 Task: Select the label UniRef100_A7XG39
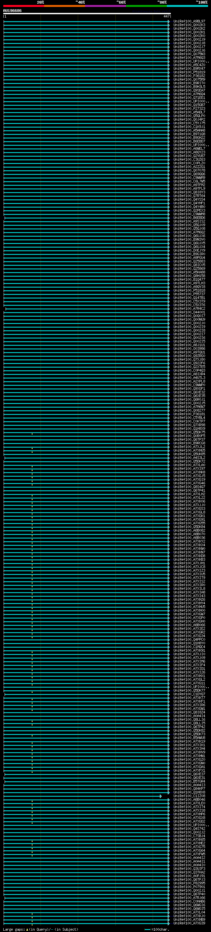[x=189, y=923]
